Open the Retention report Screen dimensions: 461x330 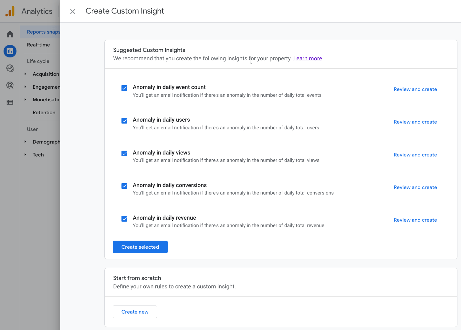point(44,112)
